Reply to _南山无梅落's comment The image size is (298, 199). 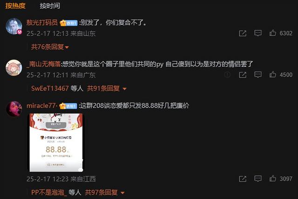pyautogui.click(x=257, y=74)
